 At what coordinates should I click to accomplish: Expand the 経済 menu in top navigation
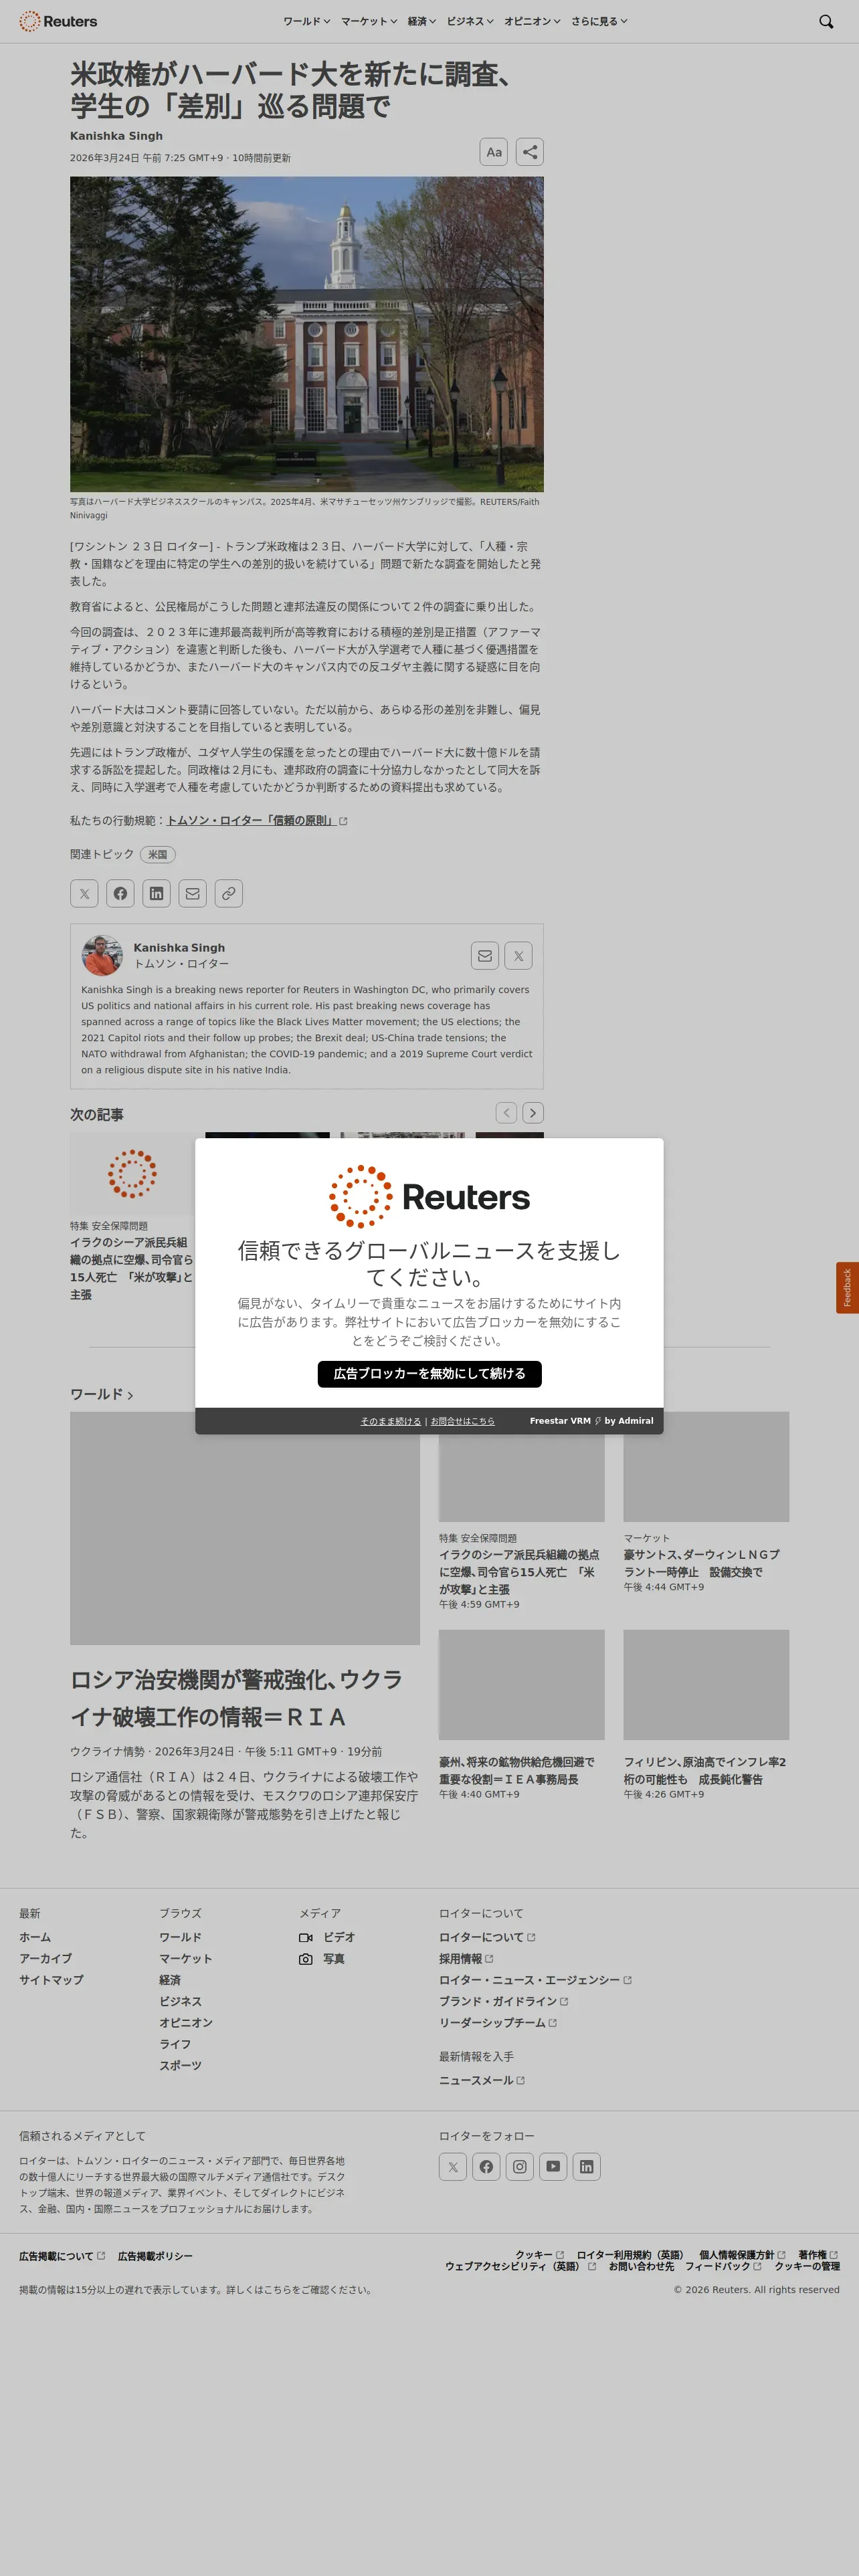[x=422, y=21]
